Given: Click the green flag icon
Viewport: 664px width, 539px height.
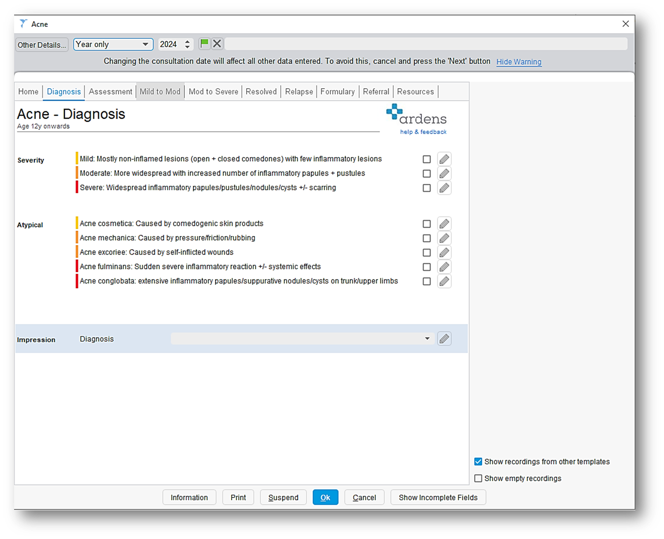Looking at the screenshot, I should pos(204,44).
